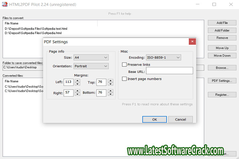Click into the Base URL field
This screenshot has height=159, width=239.
(x=169, y=71)
